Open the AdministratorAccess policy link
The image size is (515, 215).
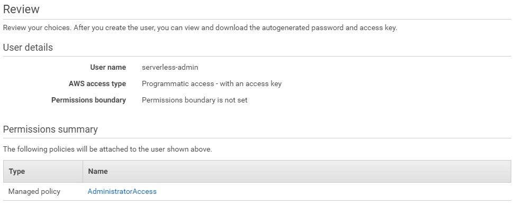(x=122, y=191)
